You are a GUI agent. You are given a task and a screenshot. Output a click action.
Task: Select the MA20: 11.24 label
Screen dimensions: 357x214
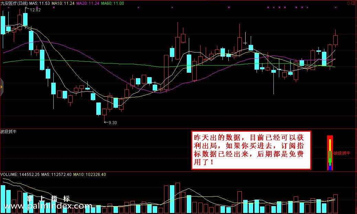click(88, 3)
